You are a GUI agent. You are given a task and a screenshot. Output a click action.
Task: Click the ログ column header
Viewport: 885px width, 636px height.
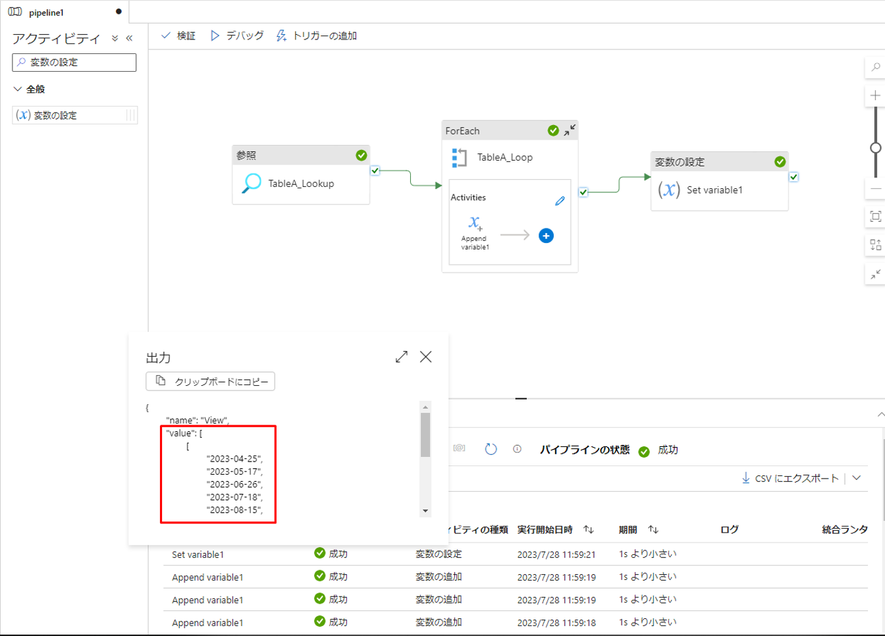[x=730, y=530]
